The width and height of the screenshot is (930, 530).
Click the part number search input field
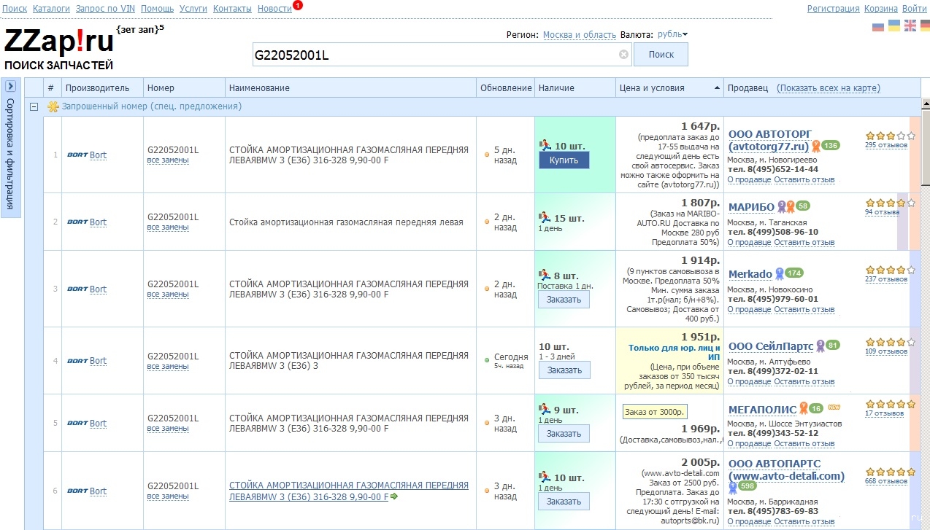(434, 55)
